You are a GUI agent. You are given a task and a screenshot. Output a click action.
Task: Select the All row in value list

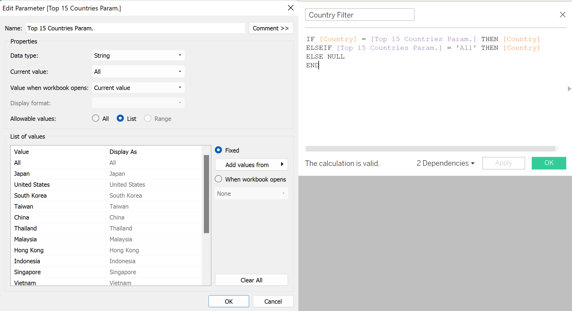tap(106, 163)
